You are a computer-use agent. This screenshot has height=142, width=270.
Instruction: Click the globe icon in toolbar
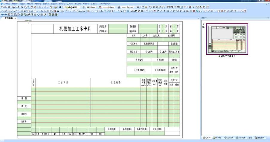tap(197, 11)
